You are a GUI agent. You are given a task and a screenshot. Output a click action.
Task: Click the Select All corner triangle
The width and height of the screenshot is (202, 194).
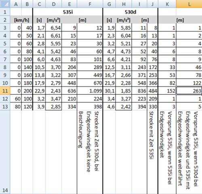click(x=5, y=4)
